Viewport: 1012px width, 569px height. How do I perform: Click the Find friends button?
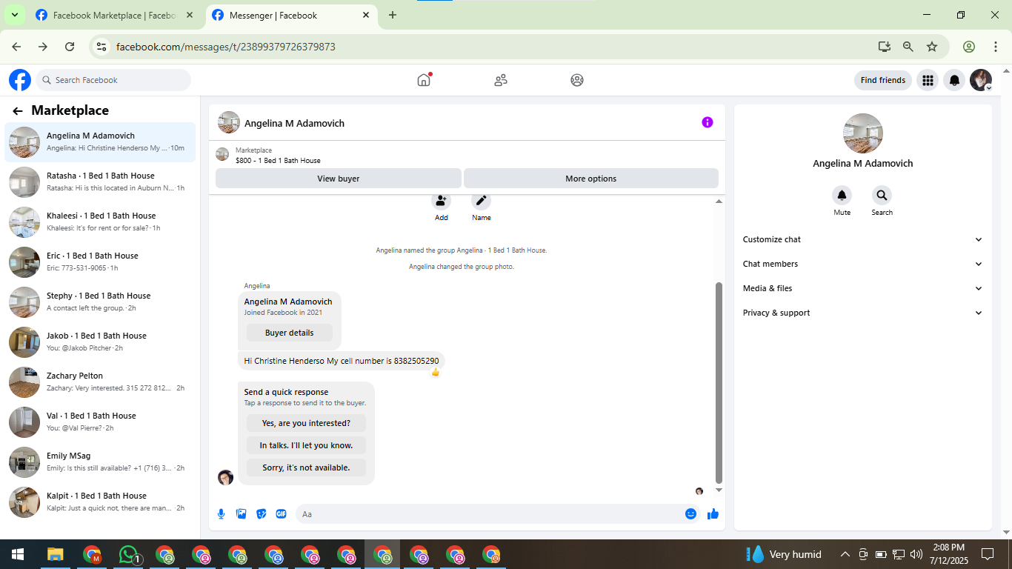click(x=883, y=80)
